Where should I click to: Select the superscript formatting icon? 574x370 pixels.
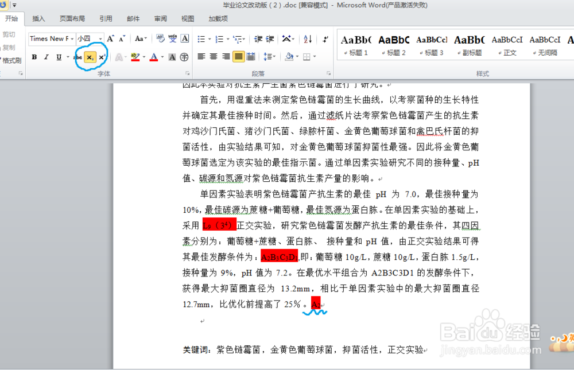(101, 57)
